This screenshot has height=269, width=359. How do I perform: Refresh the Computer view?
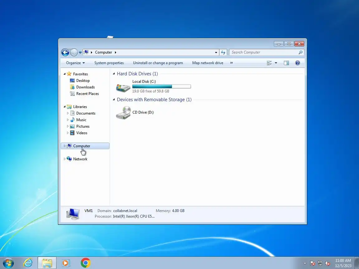pyautogui.click(x=223, y=52)
